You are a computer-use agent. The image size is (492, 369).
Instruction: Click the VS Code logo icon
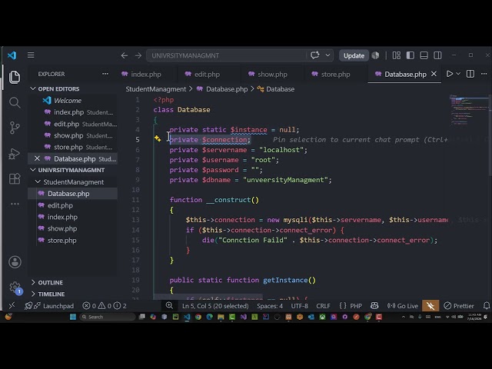[12, 55]
